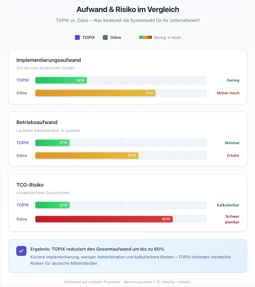The image size is (255, 287).
Task: Click the "Kalkulierbar" rating label
Action: pyautogui.click(x=228, y=205)
